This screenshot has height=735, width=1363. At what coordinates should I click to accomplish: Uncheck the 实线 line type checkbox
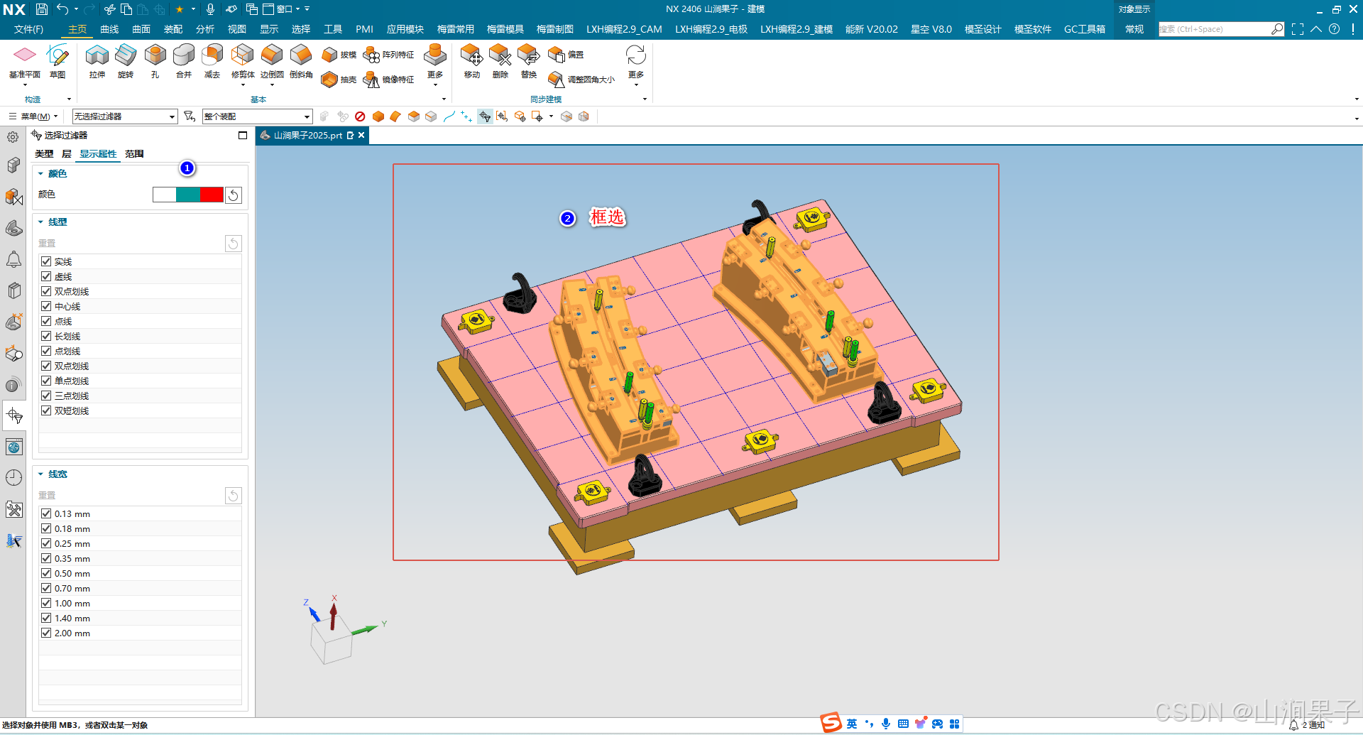(x=46, y=261)
